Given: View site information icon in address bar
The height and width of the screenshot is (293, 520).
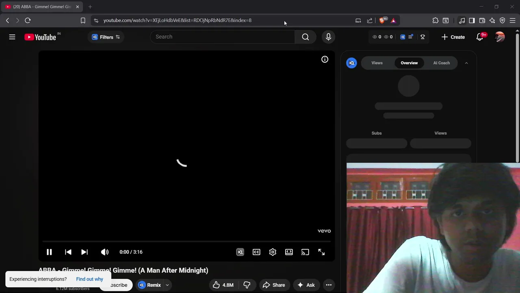Looking at the screenshot, I should click(96, 20).
